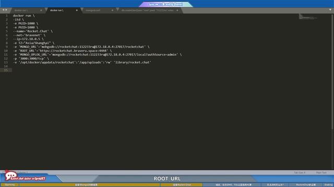Switch to the mongod.conf tab
This screenshot has height=187, width=334.
point(93,10)
